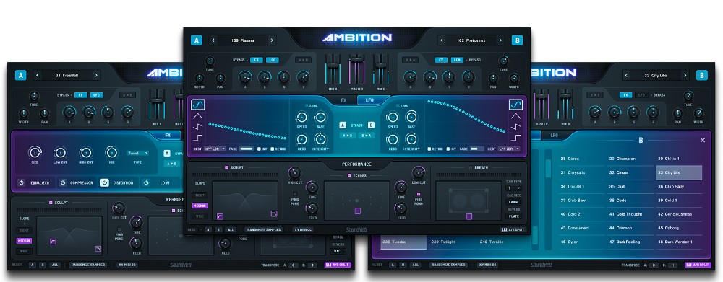The width and height of the screenshot is (723, 282).
Task: Click the purple Echoes XY pad handle in center window
Action: click(357, 211)
